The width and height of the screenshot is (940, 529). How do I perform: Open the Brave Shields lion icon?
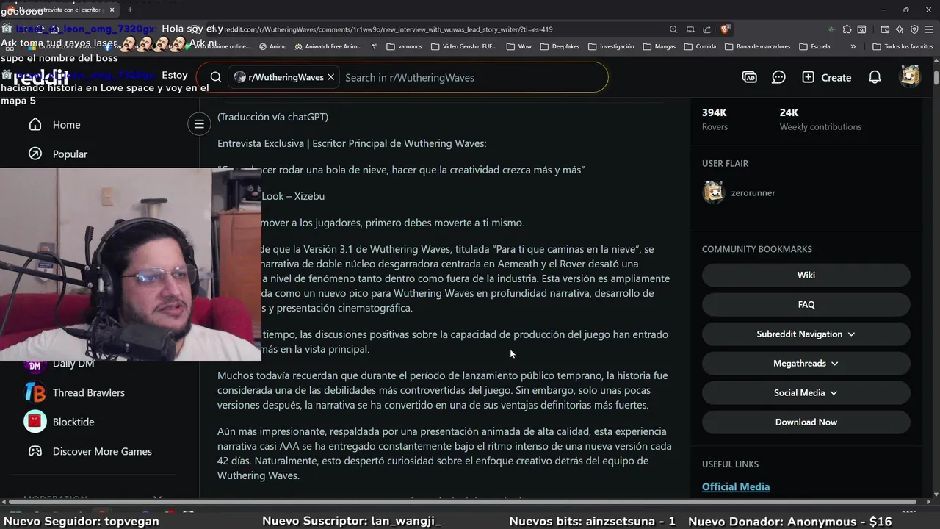coord(725,29)
